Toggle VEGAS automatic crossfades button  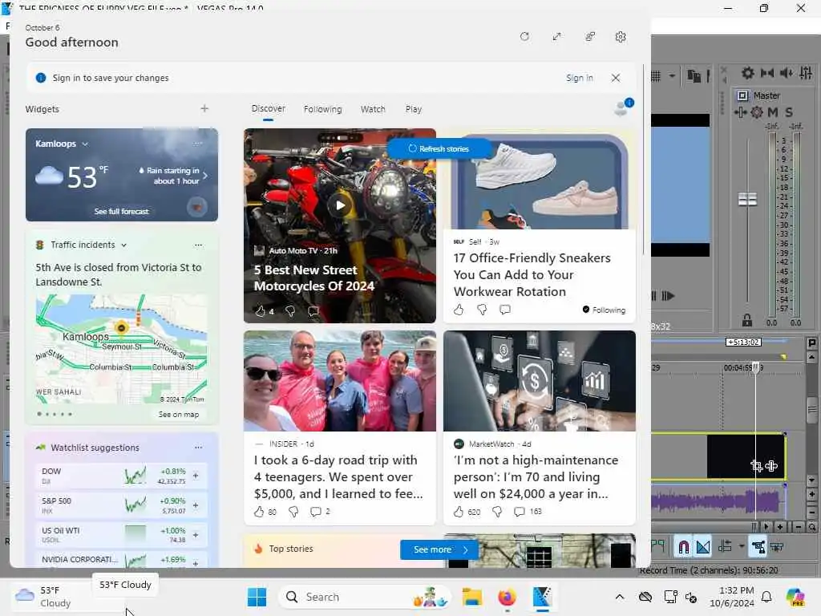click(703, 547)
